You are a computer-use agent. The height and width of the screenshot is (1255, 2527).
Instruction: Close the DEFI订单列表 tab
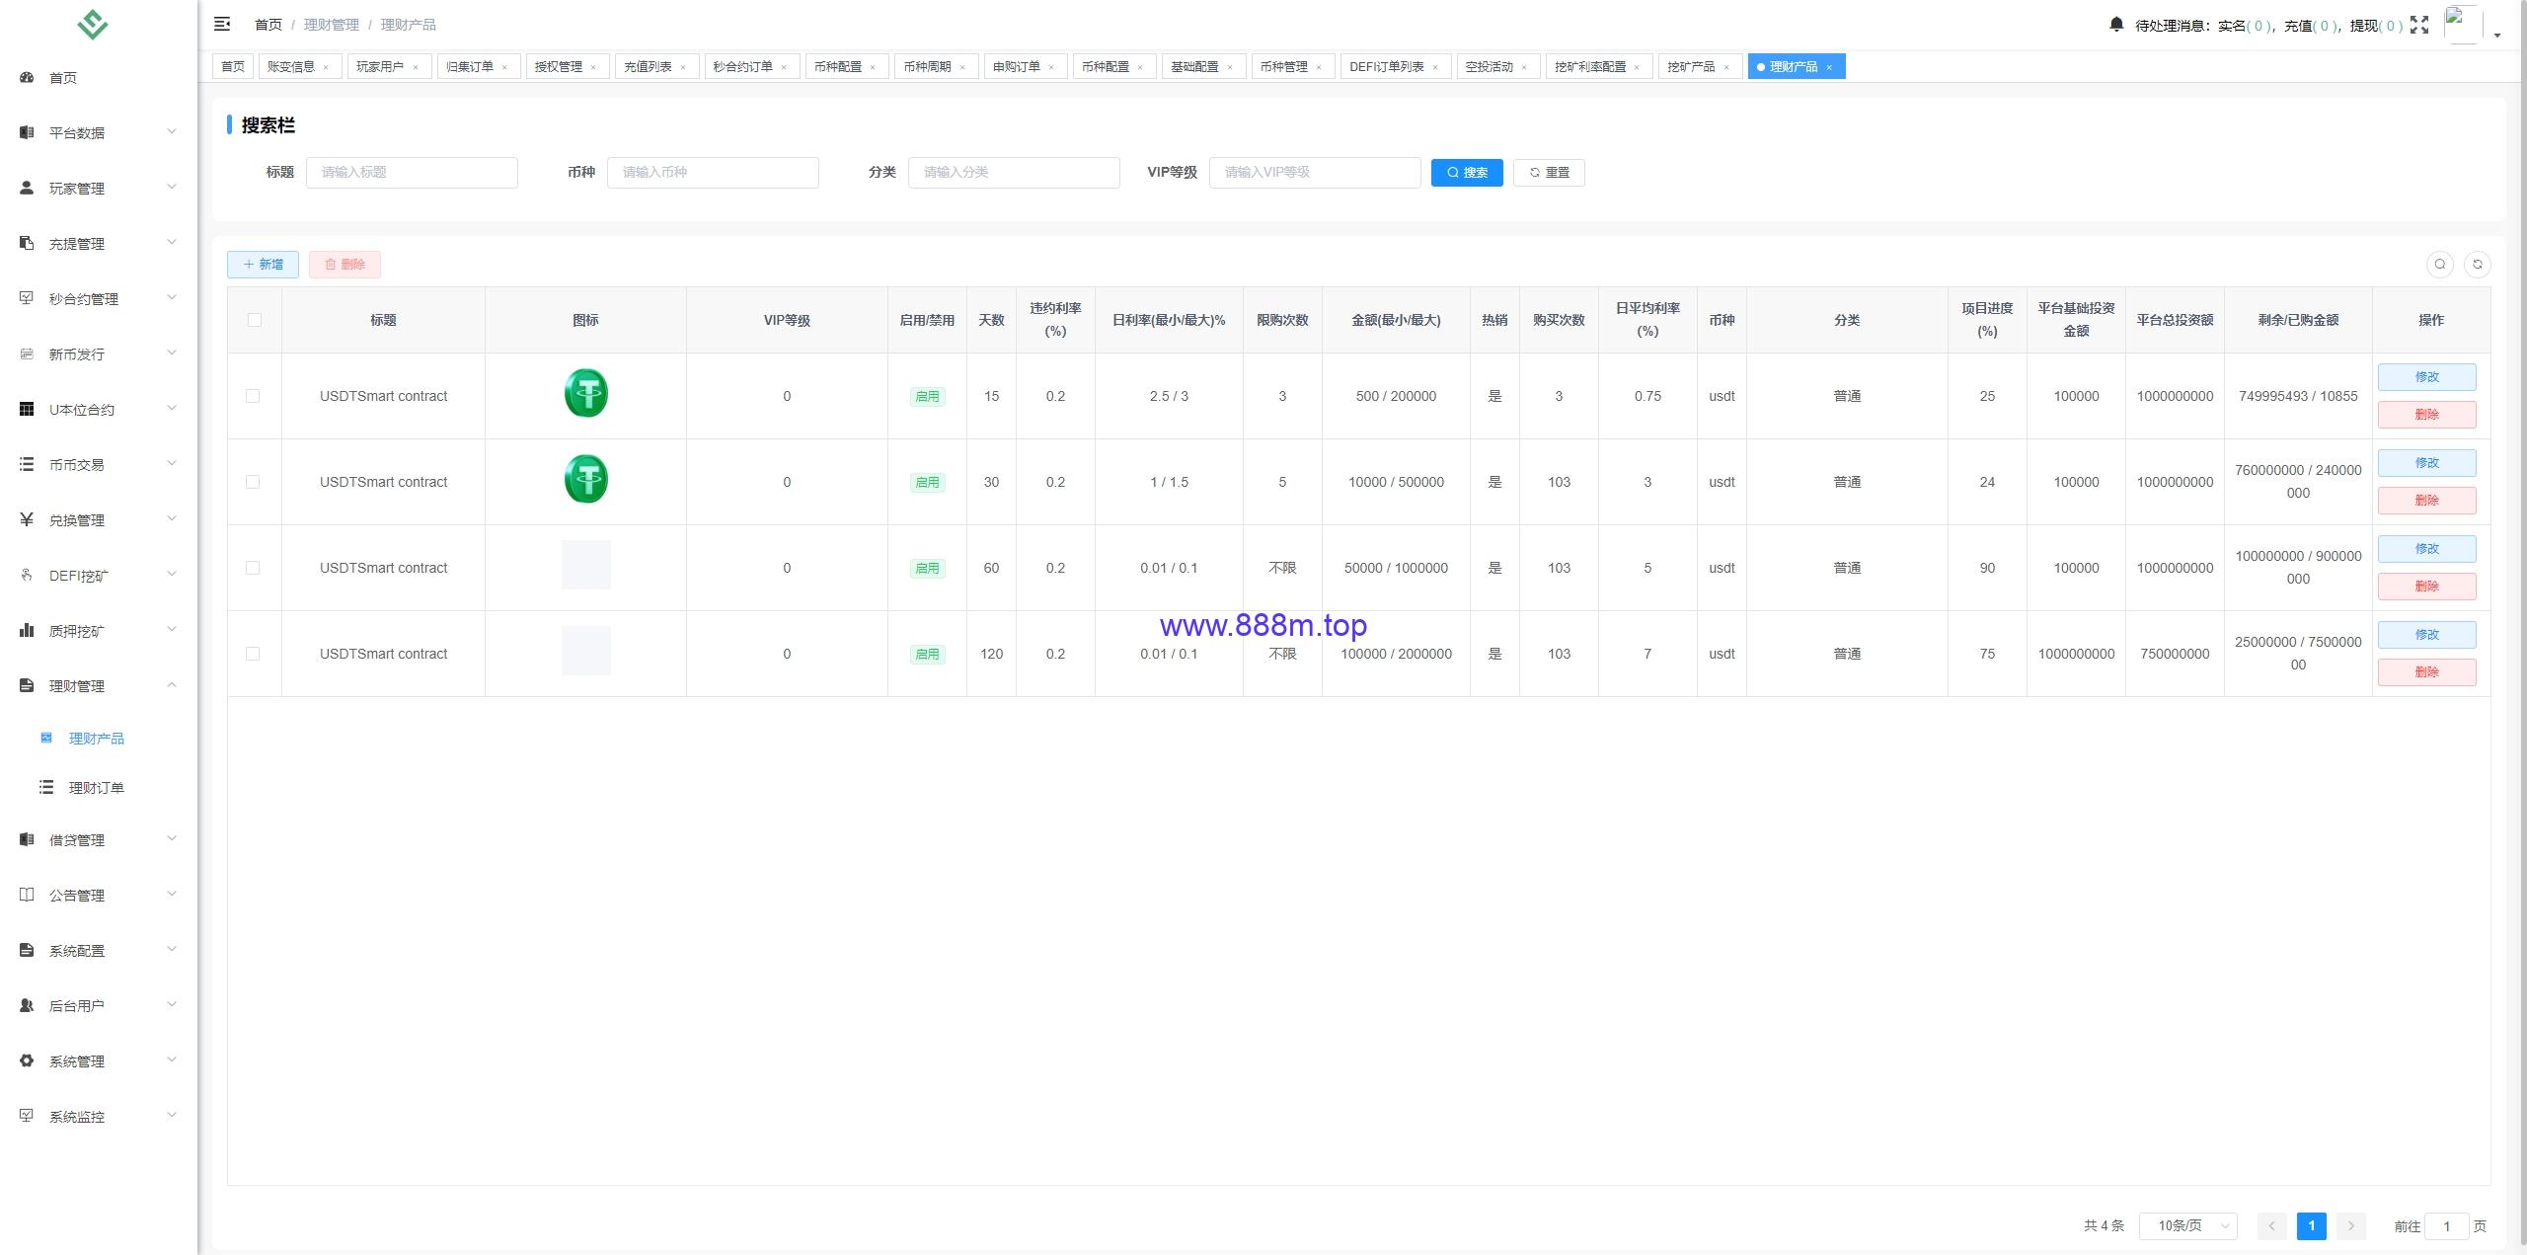[1435, 67]
